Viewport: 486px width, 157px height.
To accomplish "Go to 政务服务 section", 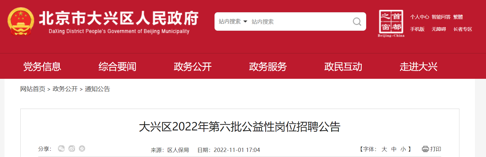I will (268, 66).
